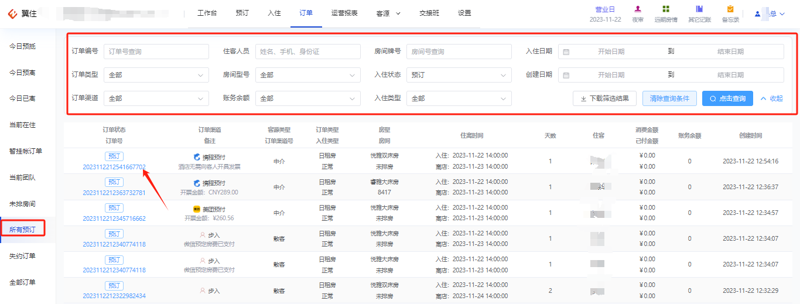Image resolution: width=800 pixels, height=304 pixels.
Task: Open 入住状态 dropdown showing 预订
Action: point(459,75)
